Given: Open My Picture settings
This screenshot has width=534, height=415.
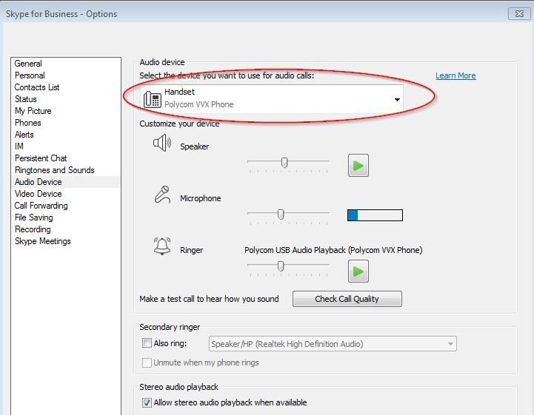Looking at the screenshot, I should [33, 111].
